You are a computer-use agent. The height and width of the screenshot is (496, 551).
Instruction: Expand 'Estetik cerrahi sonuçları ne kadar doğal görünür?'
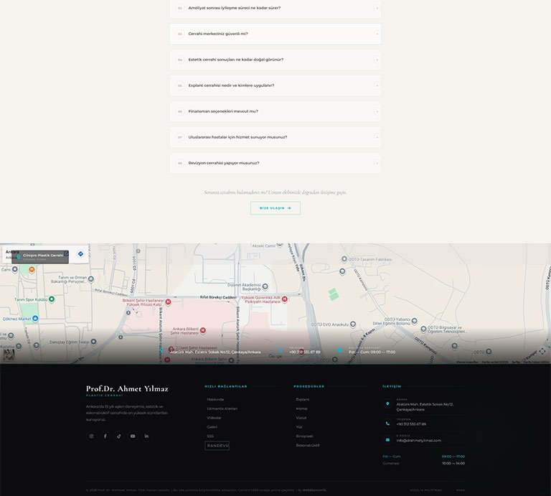pyautogui.click(x=275, y=60)
